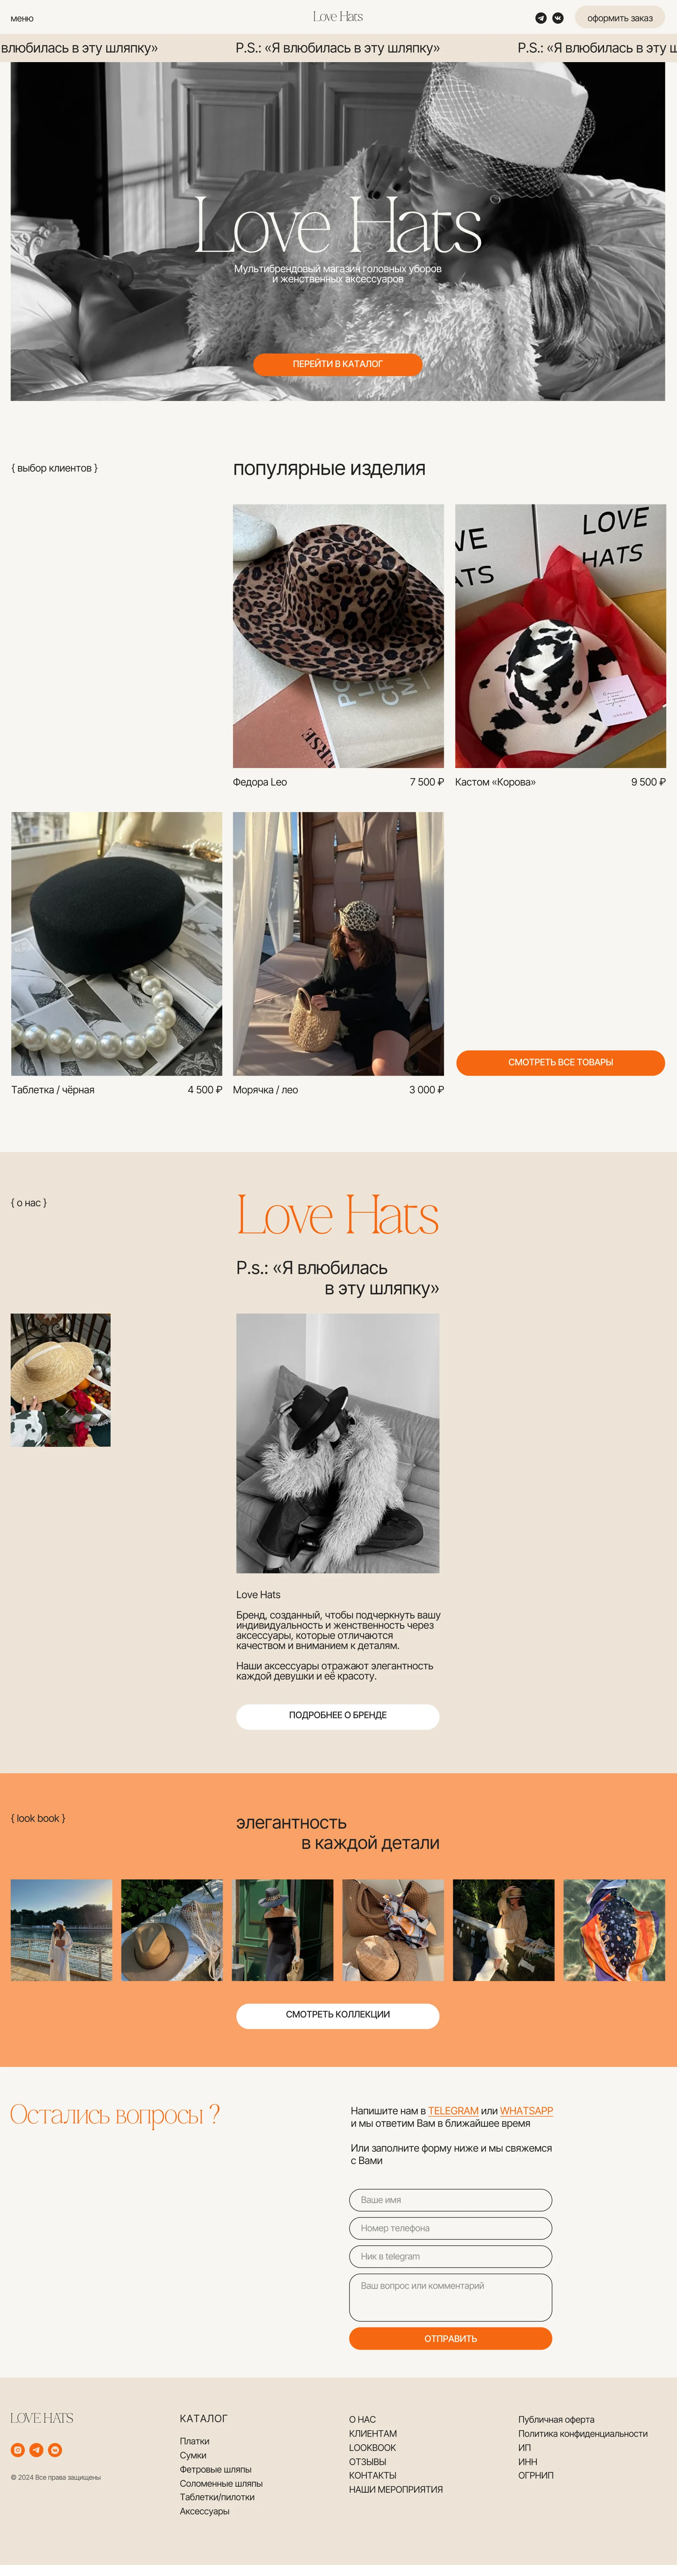Viewport: 677px width, 2565px height.
Task: Submit the form with «ОТПРАВИТЬ»
Action: [x=450, y=2338]
